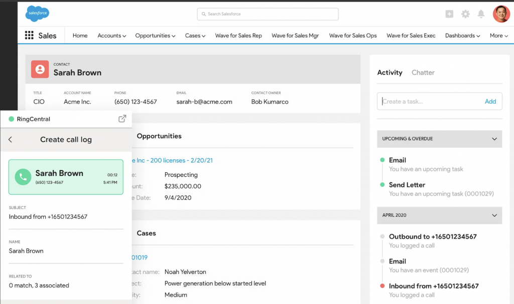Click the add-to-favorites plus icon
This screenshot has height=304, width=514.
(449, 14)
